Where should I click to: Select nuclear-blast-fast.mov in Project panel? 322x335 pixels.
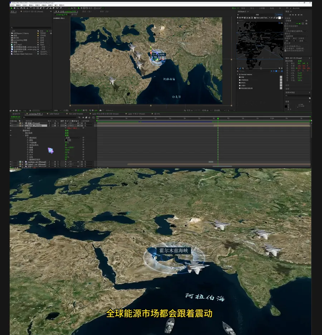tap(23, 54)
